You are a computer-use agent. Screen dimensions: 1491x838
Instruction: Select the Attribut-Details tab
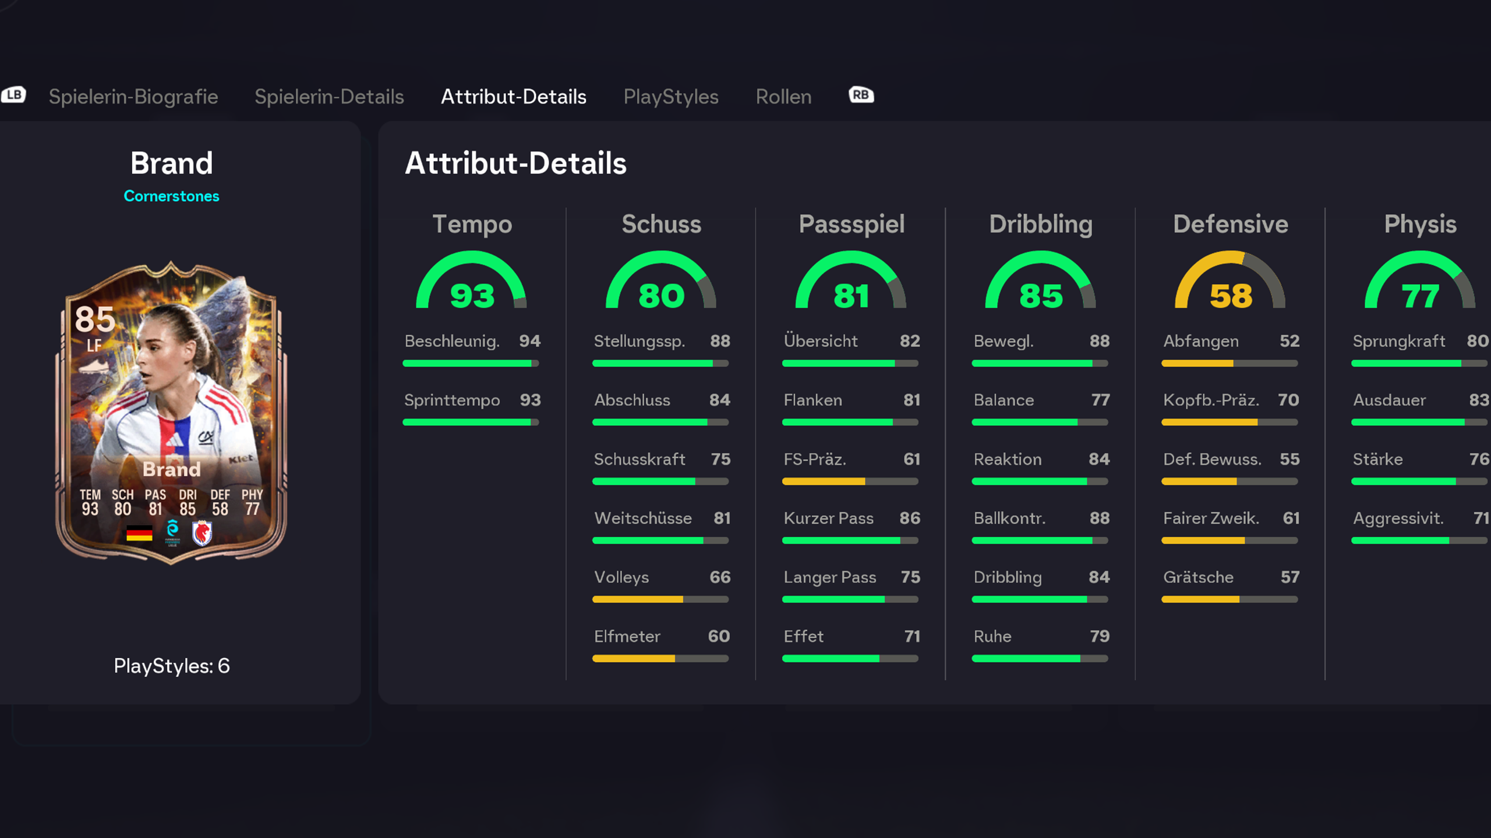513,97
